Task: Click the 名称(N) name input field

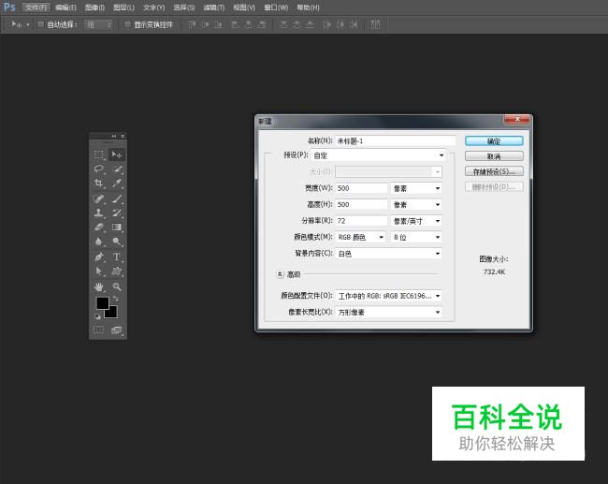Action: point(396,140)
